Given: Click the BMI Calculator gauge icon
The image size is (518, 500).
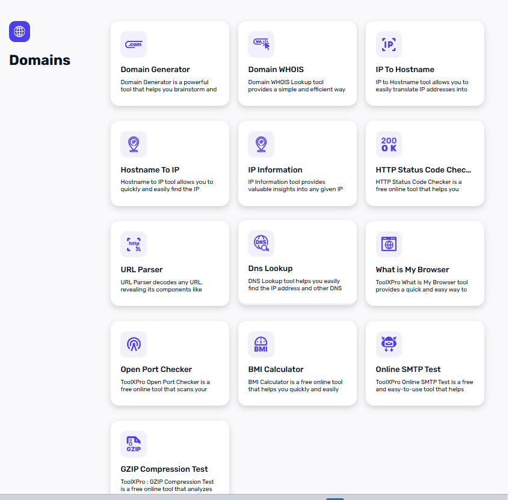Looking at the screenshot, I should tap(261, 344).
